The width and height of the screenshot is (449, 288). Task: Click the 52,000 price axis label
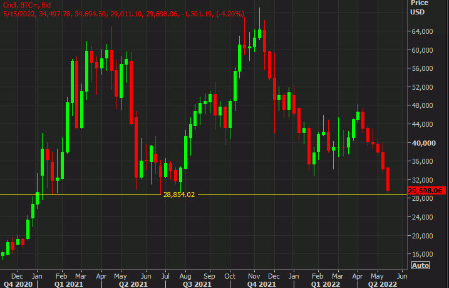pyautogui.click(x=423, y=87)
